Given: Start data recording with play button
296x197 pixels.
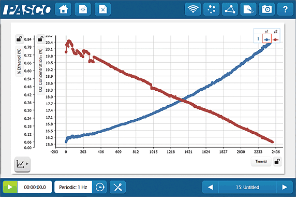Looking at the screenshot, I should pos(10,187).
